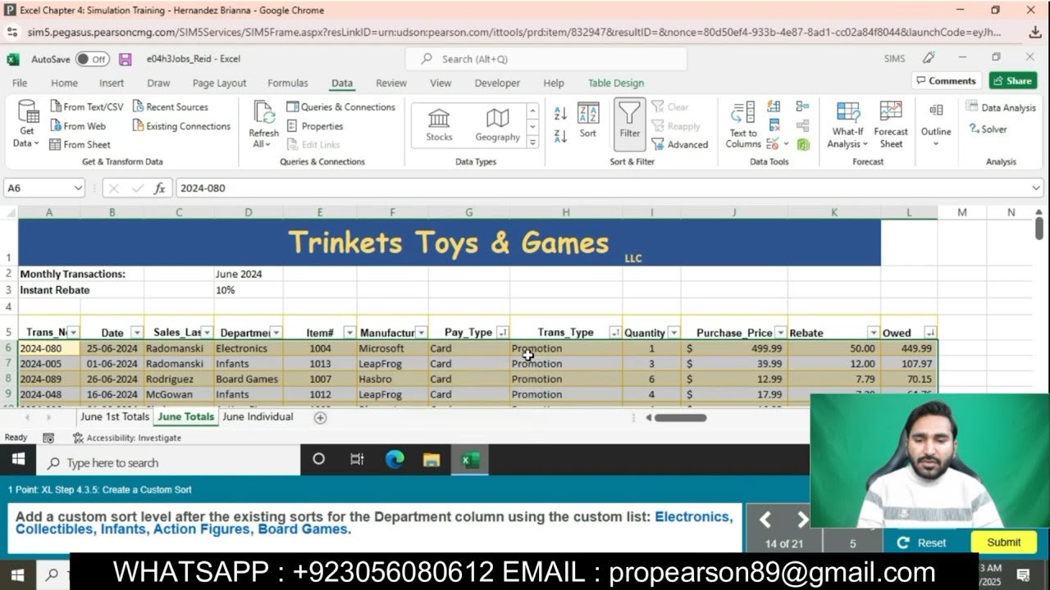Click the Solver tool

(988, 129)
